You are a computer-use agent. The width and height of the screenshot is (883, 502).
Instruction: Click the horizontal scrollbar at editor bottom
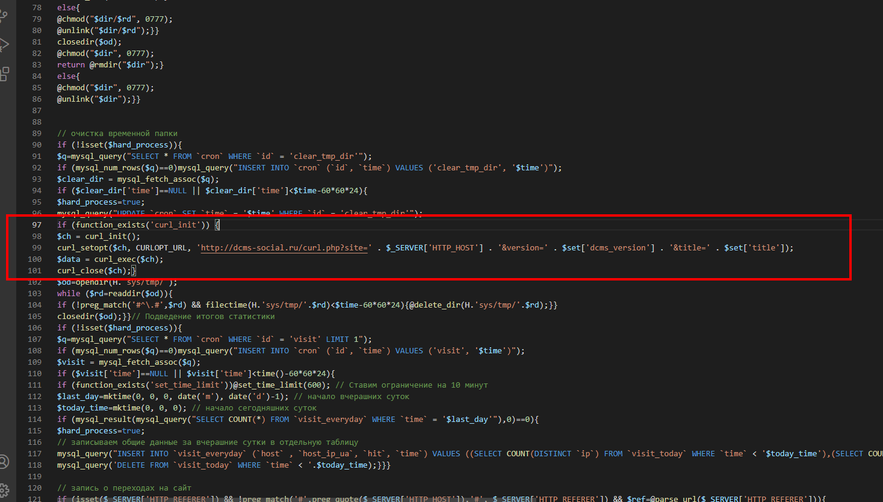pyautogui.click(x=421, y=500)
